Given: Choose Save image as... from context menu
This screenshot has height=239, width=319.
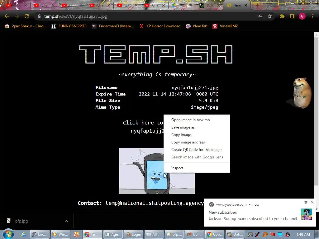Looking at the screenshot, I should point(197,127).
